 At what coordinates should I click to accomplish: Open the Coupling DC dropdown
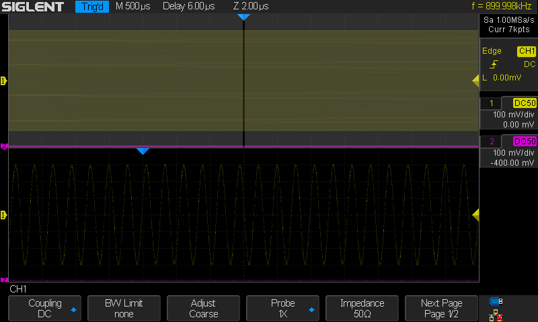point(44,308)
